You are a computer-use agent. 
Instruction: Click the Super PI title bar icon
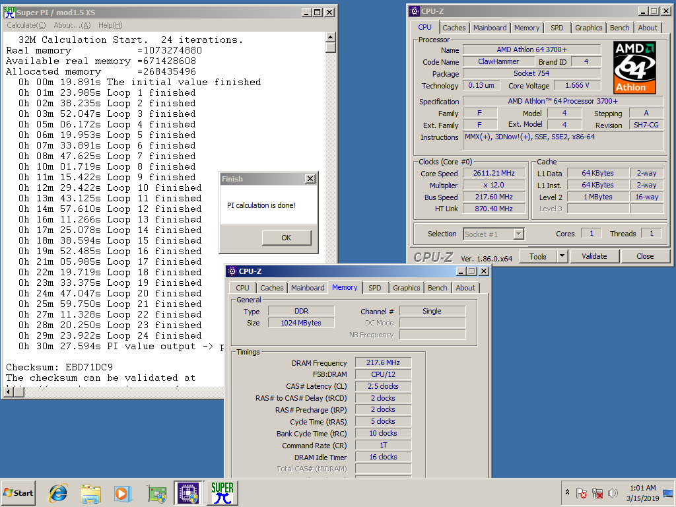[x=9, y=12]
